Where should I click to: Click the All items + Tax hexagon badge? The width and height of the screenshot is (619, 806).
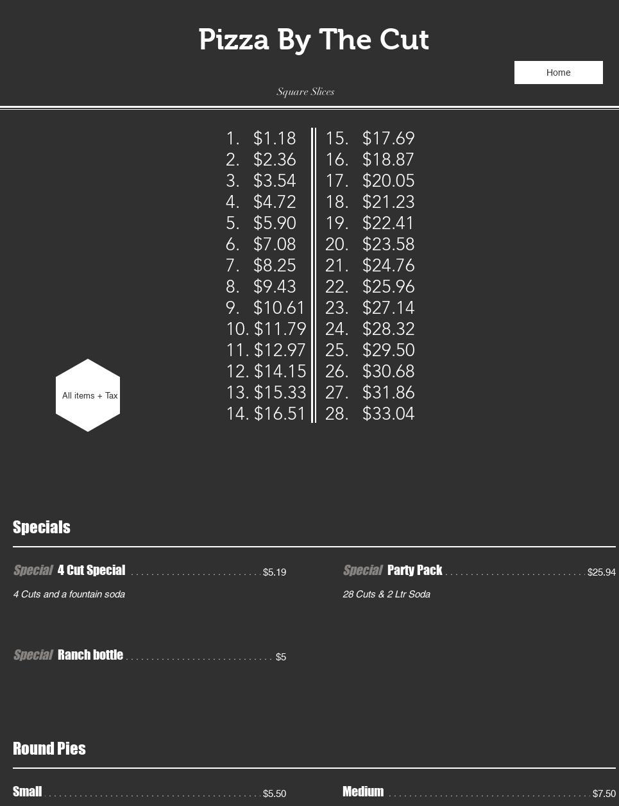[89, 395]
